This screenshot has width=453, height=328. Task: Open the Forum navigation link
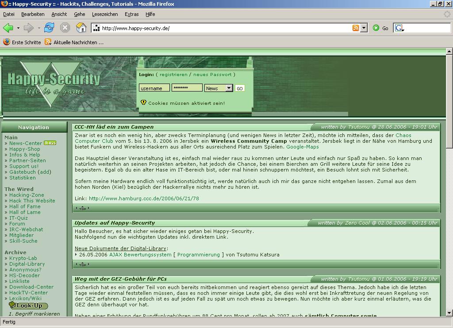coord(17,224)
